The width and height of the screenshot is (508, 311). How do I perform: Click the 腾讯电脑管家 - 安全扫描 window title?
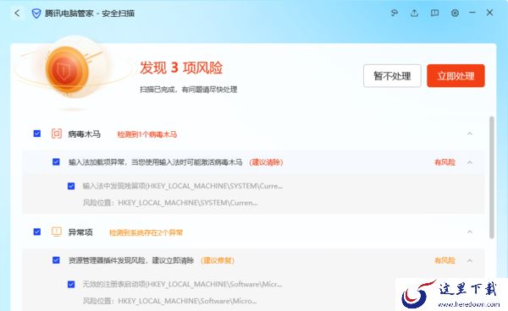90,14
